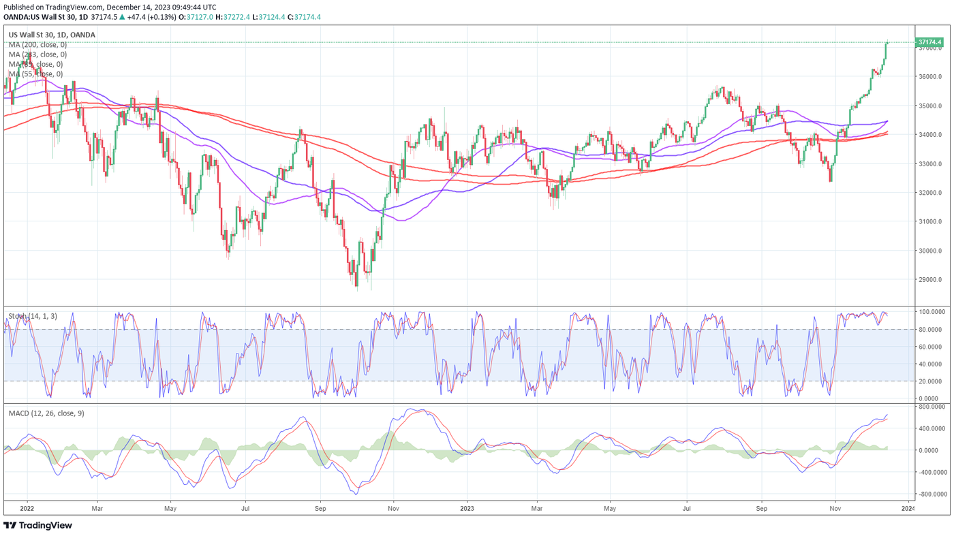This screenshot has width=954, height=536.
Task: Click the TradingView logo at bottom left
Action: point(38,525)
